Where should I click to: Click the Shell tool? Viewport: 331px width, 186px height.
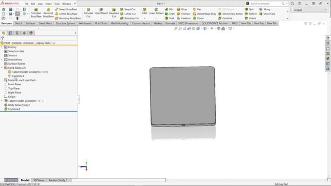(x=170, y=19)
